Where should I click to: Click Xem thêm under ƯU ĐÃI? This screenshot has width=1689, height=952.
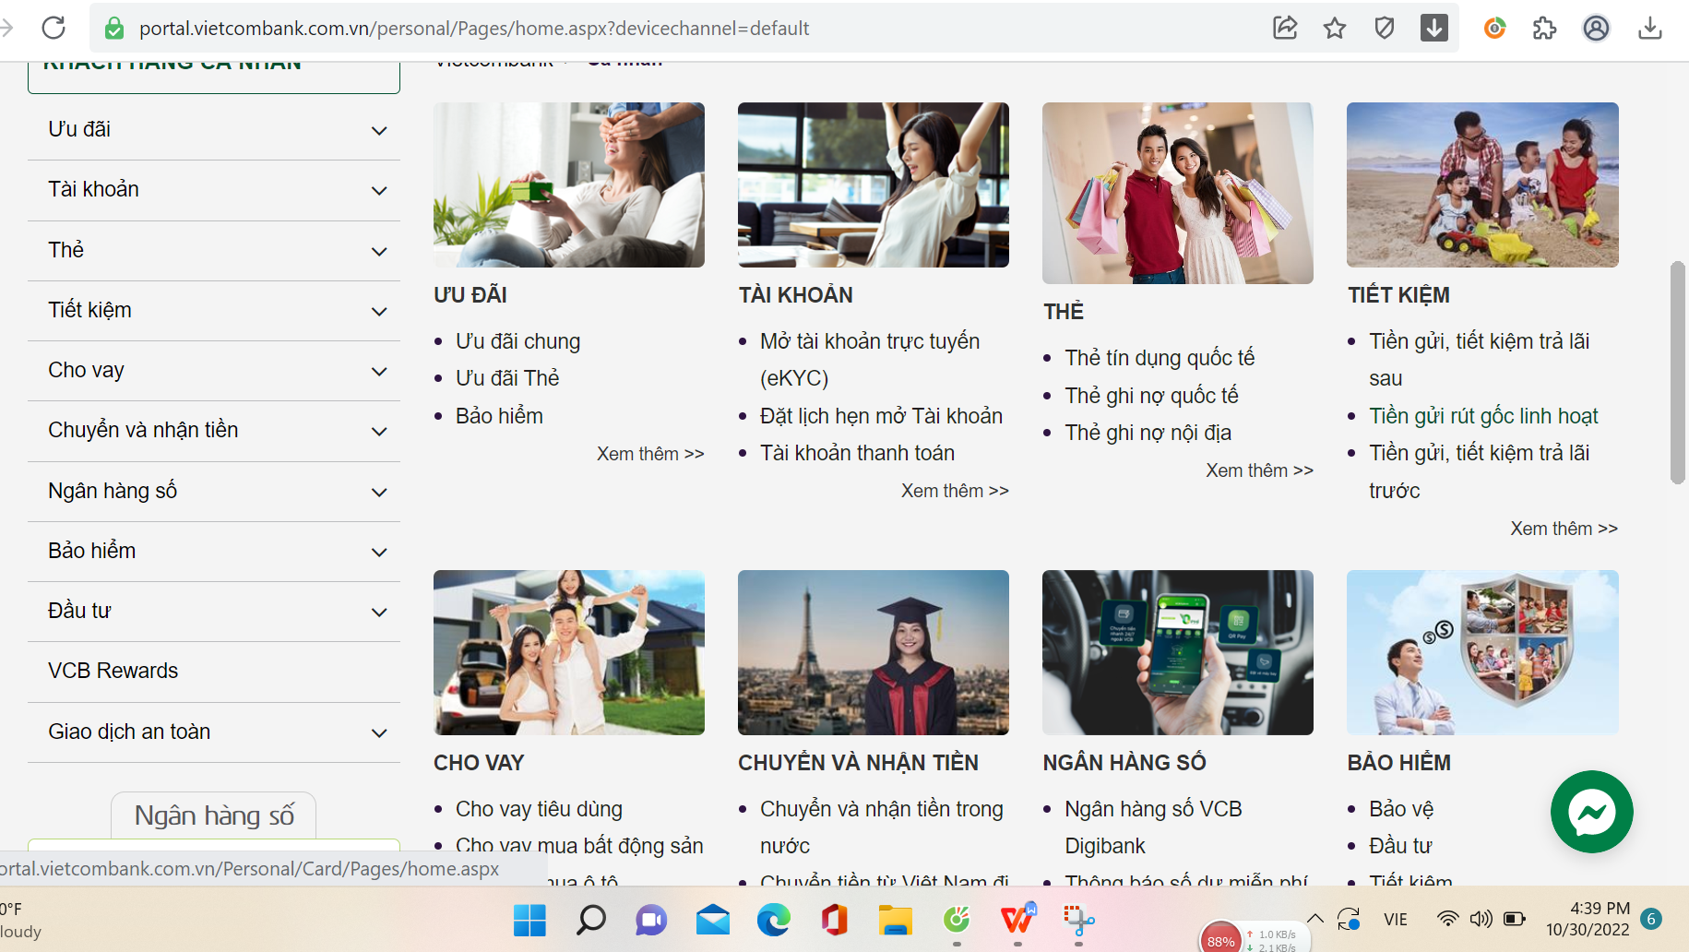click(650, 454)
